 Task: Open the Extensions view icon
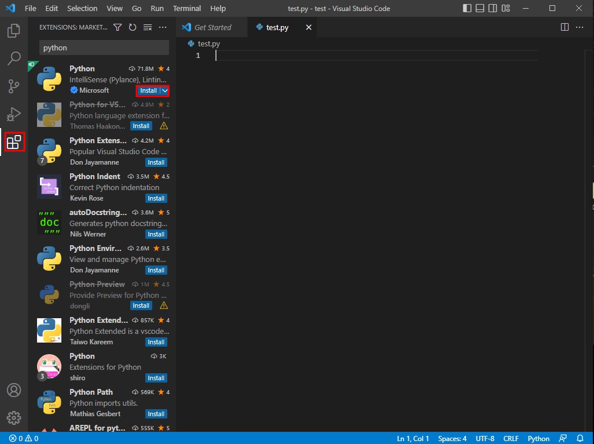15,142
